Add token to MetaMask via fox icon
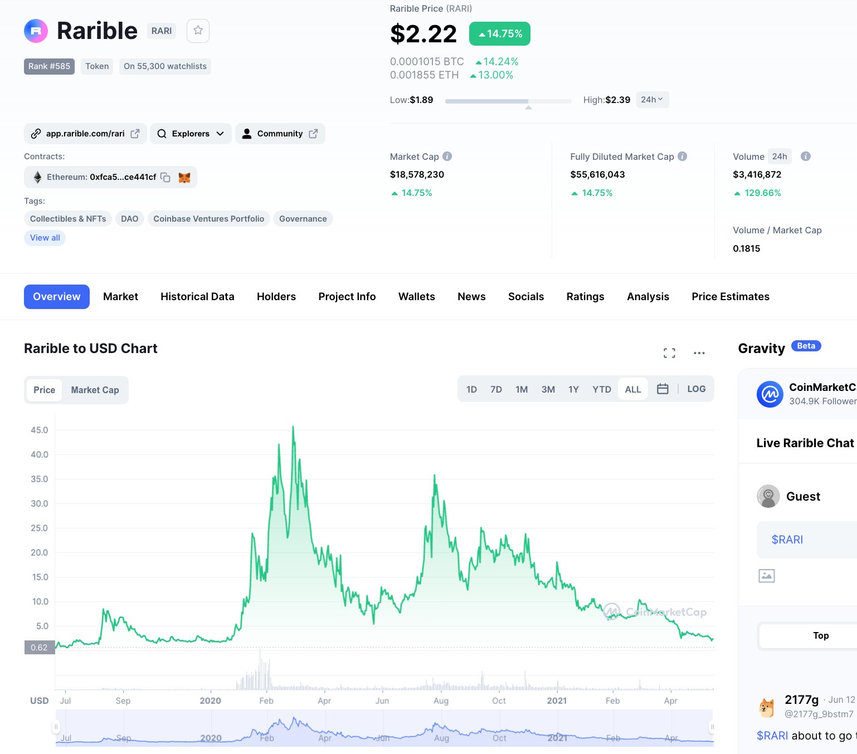The width and height of the screenshot is (857, 754). point(184,177)
